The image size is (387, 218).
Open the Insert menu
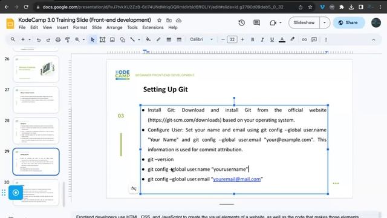(62, 27)
